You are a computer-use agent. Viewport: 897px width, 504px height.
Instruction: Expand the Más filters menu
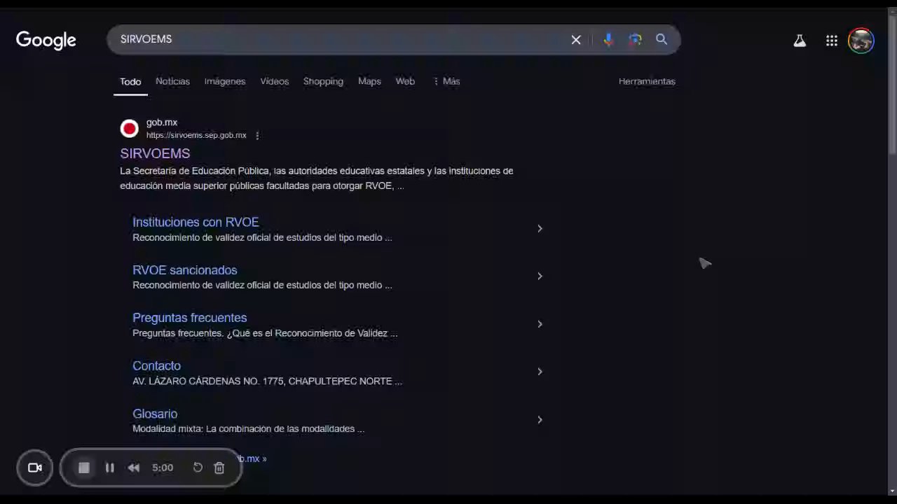click(x=446, y=81)
